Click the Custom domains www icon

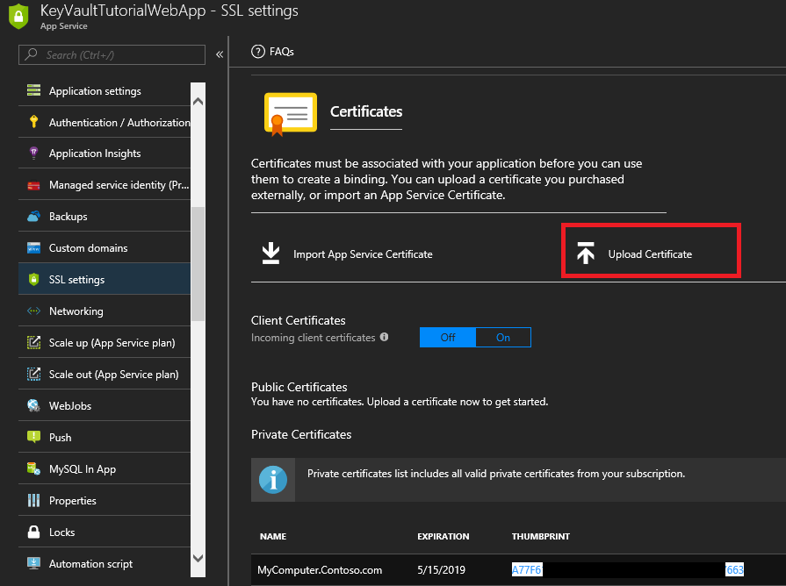pos(33,248)
